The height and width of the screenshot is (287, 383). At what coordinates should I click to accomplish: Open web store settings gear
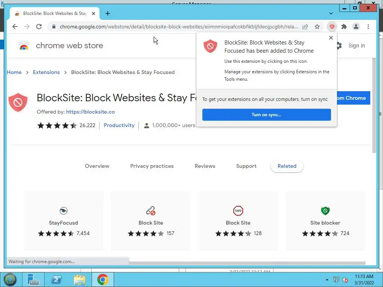coord(339,46)
